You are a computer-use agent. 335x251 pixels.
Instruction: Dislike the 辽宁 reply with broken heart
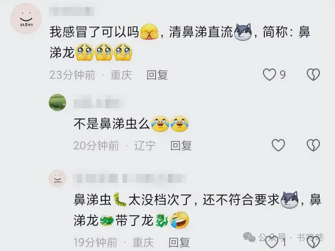pyautogui.click(x=313, y=145)
